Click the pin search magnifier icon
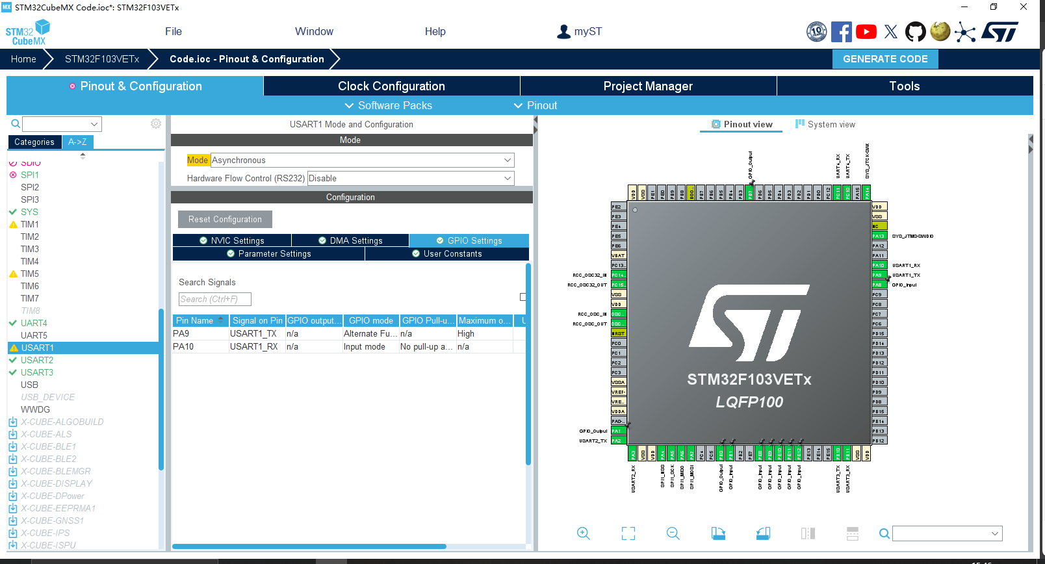 click(884, 533)
